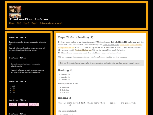Go to the FAQ page link
This screenshot has width=153, height=115.
[19, 23]
